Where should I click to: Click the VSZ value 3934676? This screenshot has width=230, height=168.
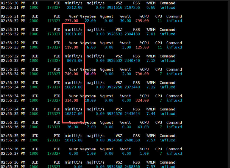click(x=114, y=114)
